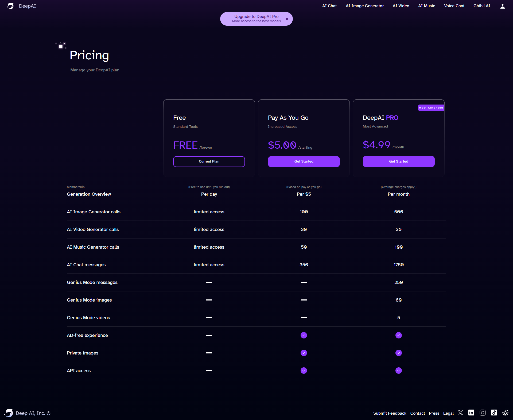The image size is (513, 420).
Task: Select the AI Video nav link
Action: [401, 6]
